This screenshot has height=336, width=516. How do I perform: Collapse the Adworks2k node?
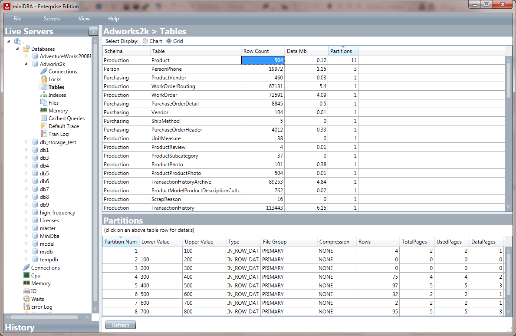[26, 64]
